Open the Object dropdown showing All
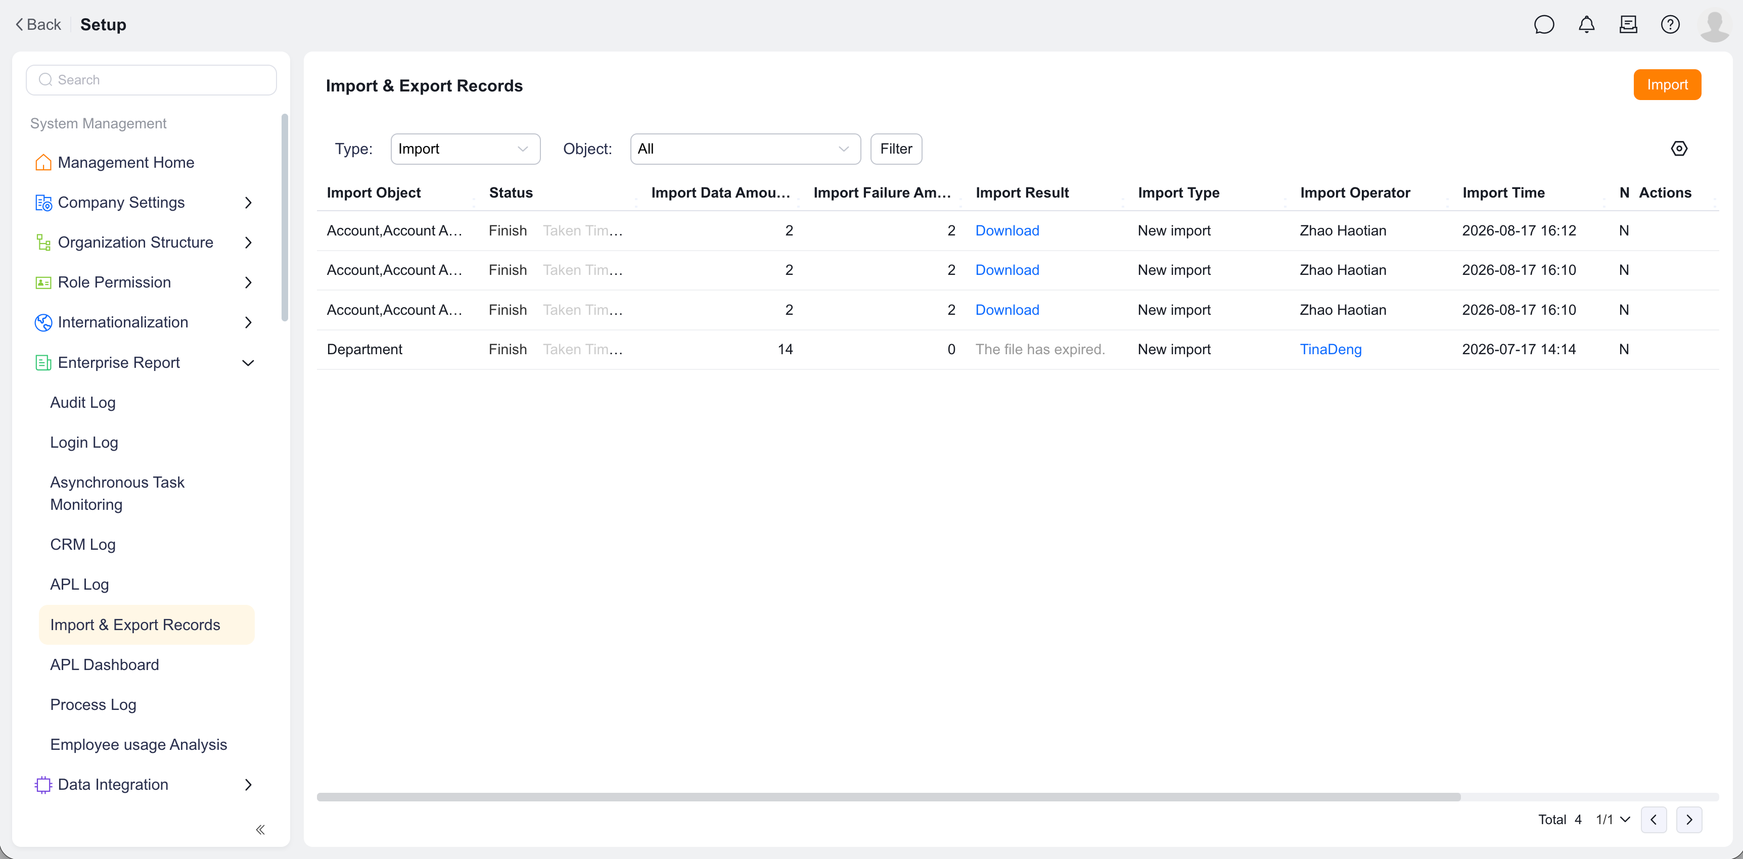 point(746,149)
